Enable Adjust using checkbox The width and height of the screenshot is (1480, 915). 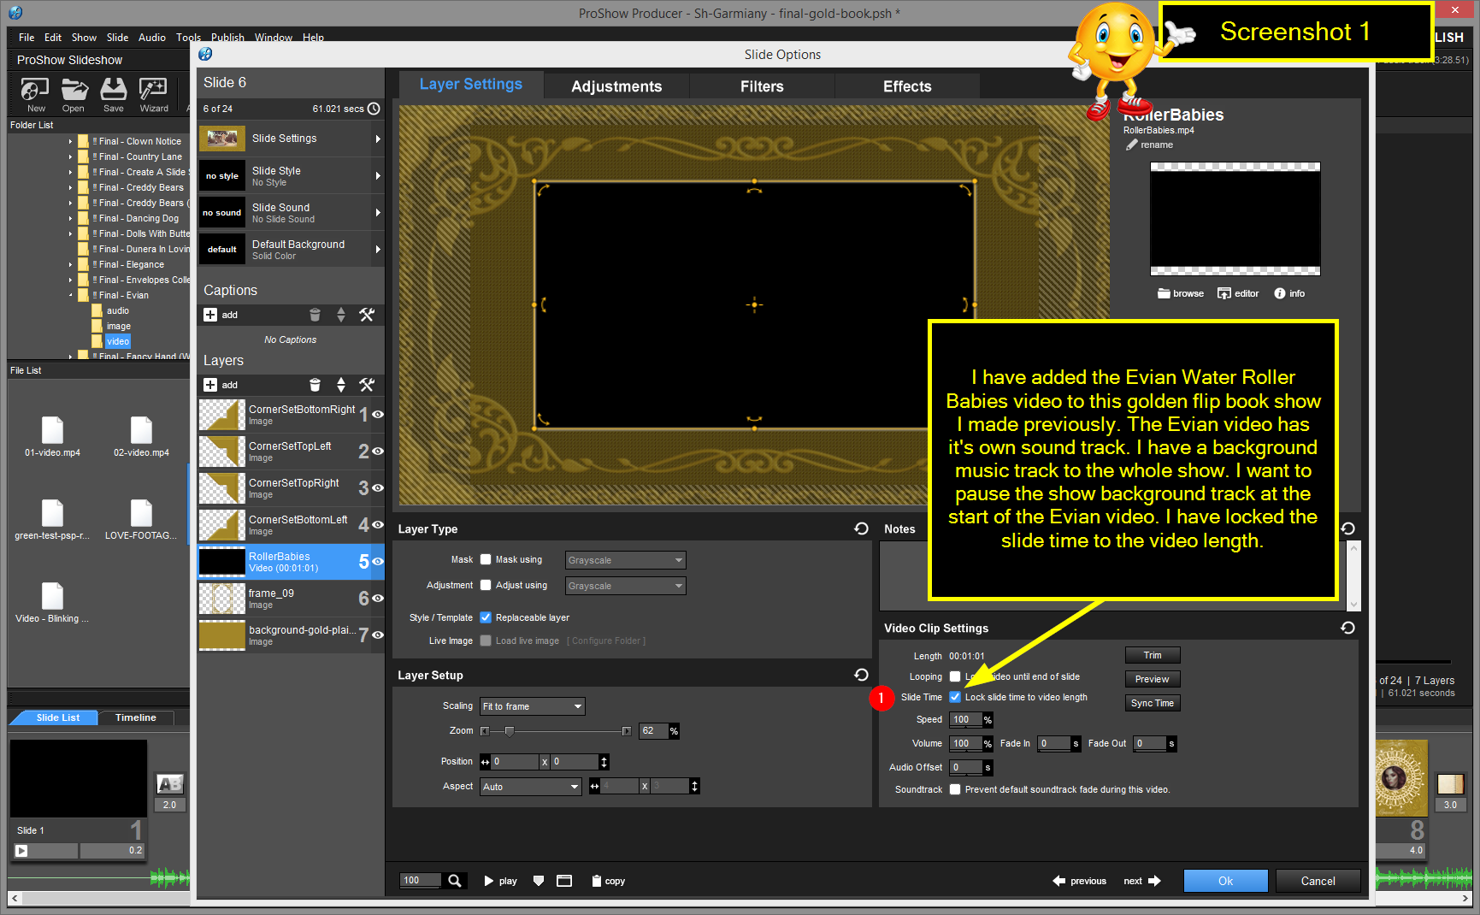tap(486, 585)
